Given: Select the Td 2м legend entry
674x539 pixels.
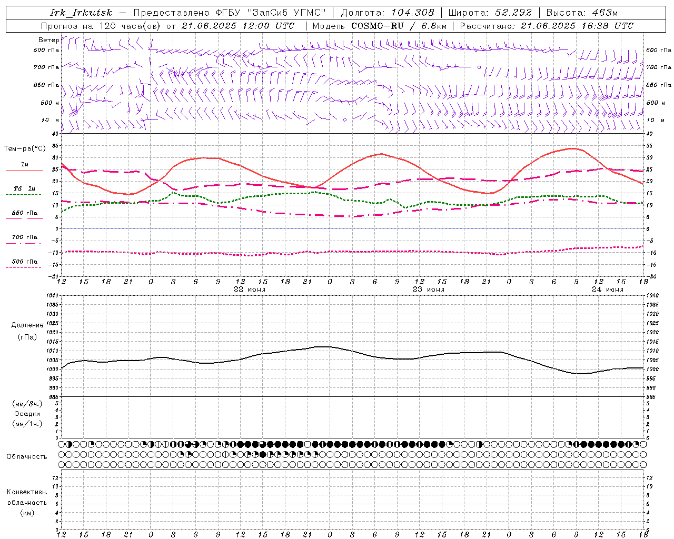Looking at the screenshot, I should (25, 188).
